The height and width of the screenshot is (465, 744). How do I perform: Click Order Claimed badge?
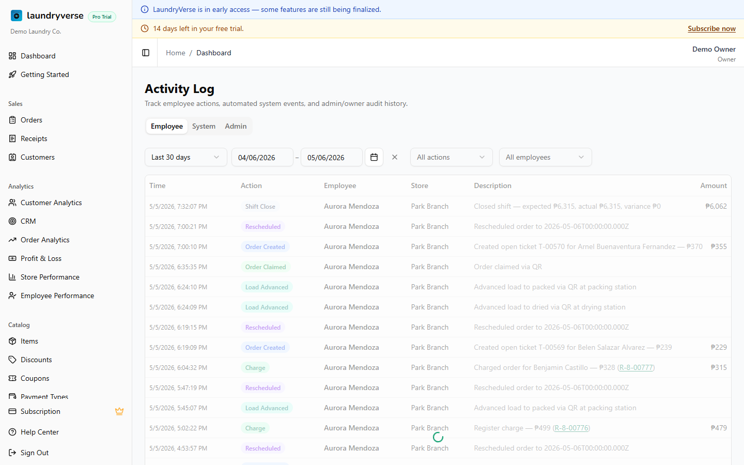click(266, 267)
